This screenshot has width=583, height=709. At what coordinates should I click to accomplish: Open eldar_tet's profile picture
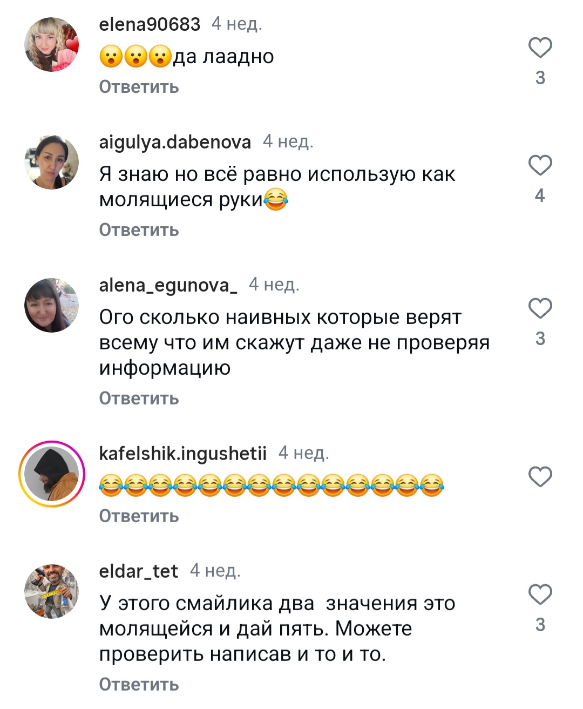pyautogui.click(x=52, y=591)
